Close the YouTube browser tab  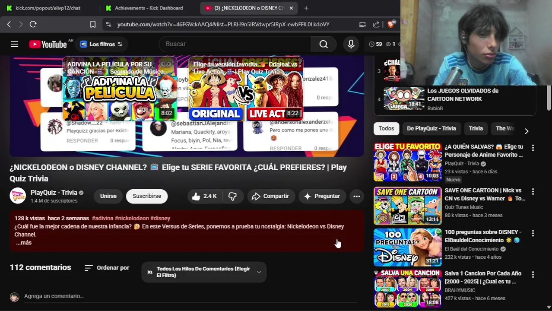pyautogui.click(x=291, y=8)
